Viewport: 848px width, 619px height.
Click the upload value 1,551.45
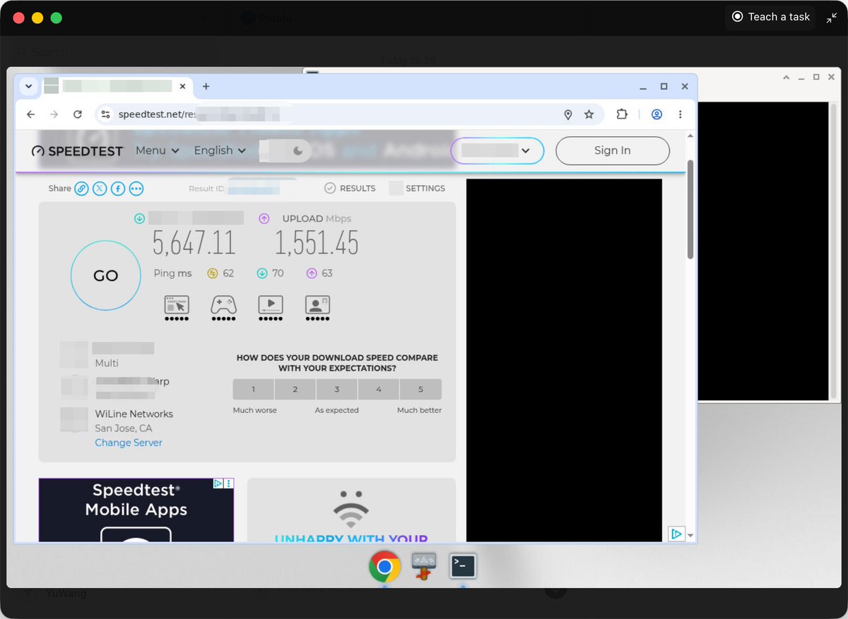point(317,244)
